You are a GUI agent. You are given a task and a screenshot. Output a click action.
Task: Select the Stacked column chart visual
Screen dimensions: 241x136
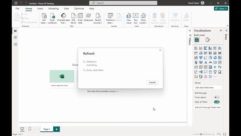[201, 48]
